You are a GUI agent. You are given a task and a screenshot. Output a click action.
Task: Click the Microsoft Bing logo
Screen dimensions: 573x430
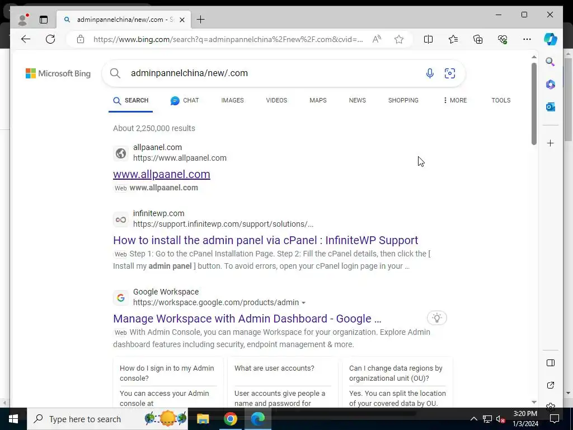[x=58, y=73]
